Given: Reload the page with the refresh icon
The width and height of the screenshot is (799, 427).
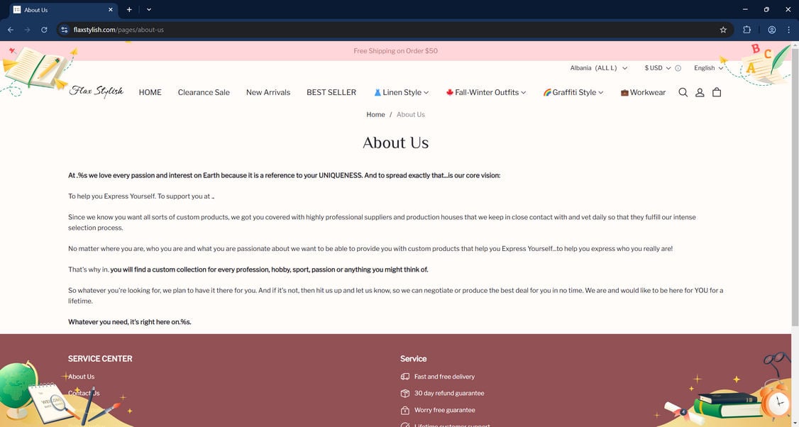Looking at the screenshot, I should [44, 30].
